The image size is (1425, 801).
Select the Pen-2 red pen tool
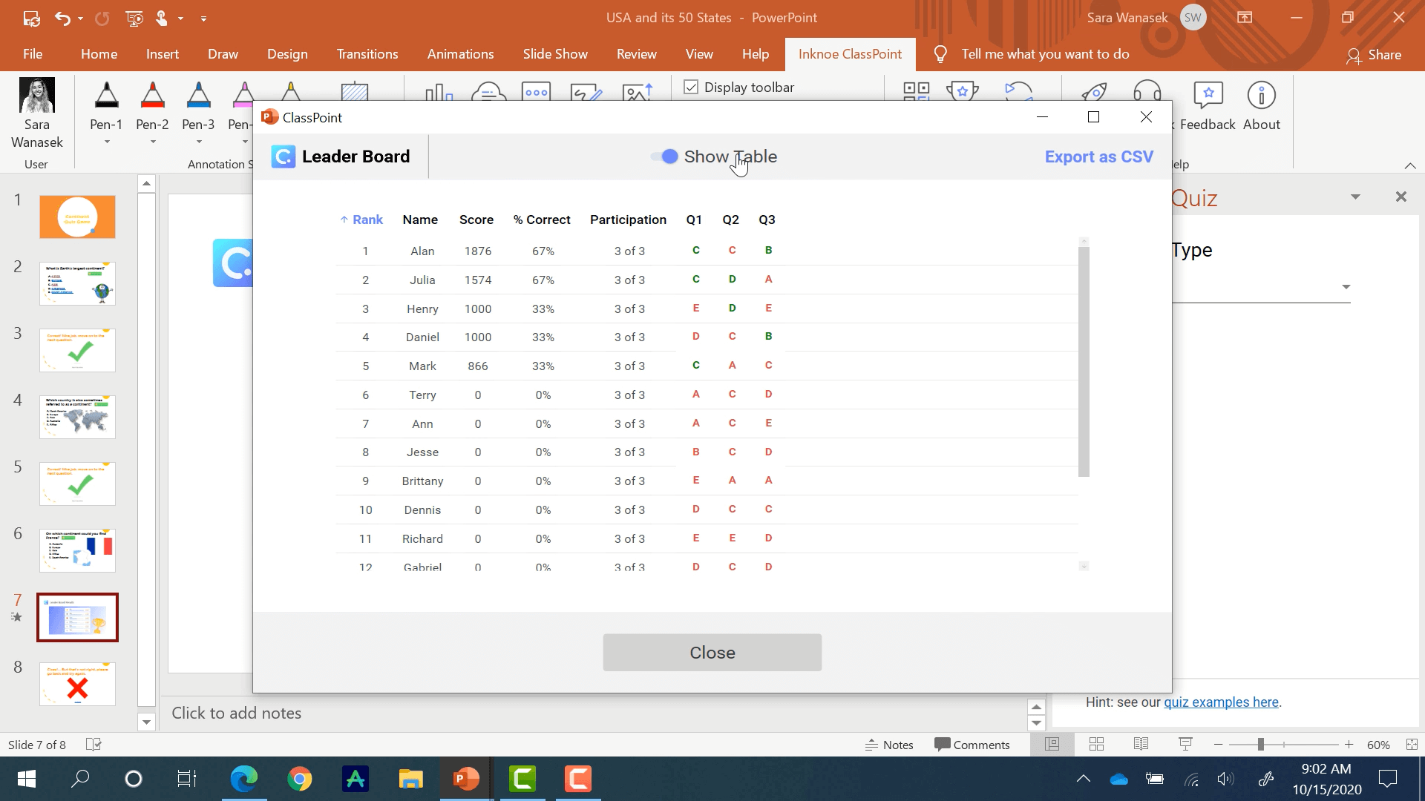tap(152, 96)
